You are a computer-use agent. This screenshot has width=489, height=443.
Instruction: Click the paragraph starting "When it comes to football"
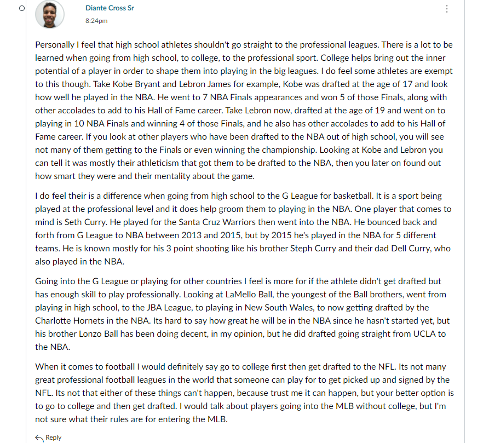[244, 393]
